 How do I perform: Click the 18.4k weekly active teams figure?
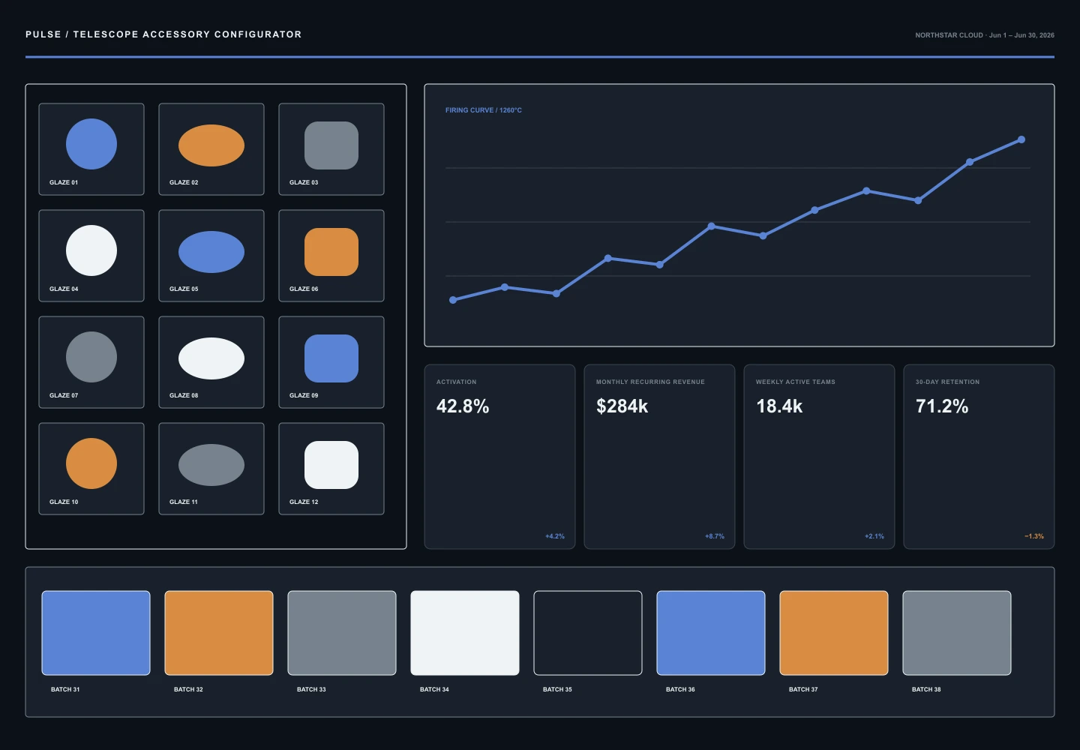[x=779, y=406]
